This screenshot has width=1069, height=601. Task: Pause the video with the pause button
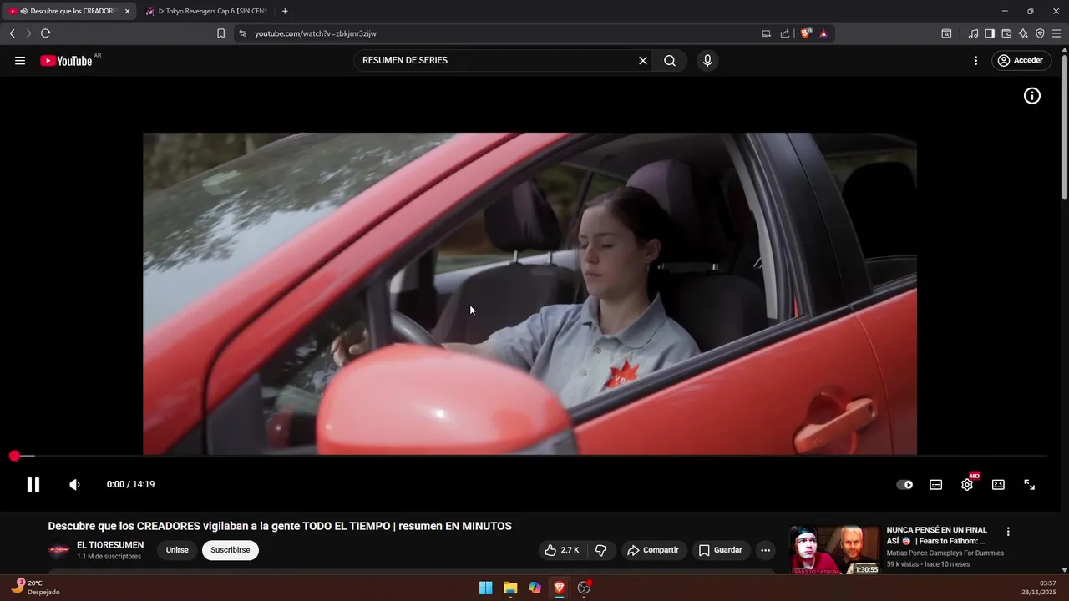(33, 484)
